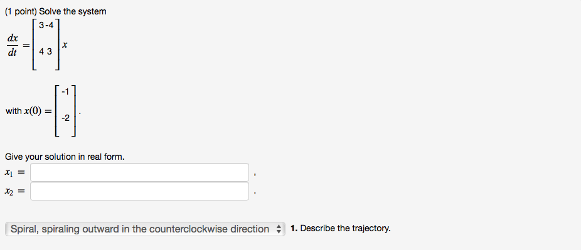Click the x2 answer input field
581x250 pixels.
coord(139,191)
